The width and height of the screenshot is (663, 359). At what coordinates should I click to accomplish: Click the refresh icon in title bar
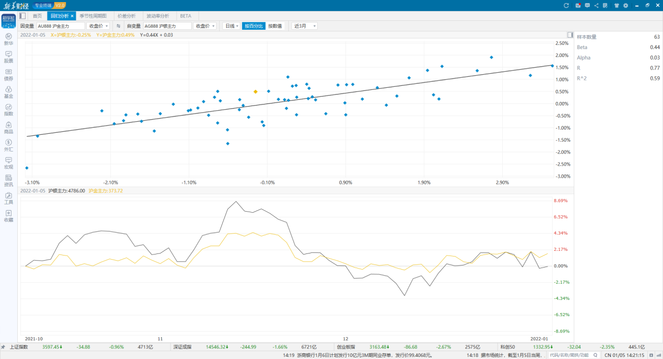(566, 5)
